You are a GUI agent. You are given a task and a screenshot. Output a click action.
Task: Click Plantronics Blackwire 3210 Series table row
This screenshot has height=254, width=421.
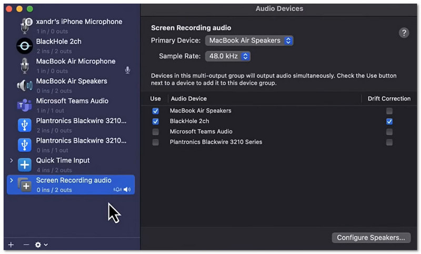tap(279, 142)
